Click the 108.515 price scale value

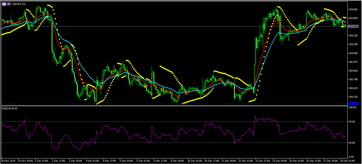coord(354,97)
